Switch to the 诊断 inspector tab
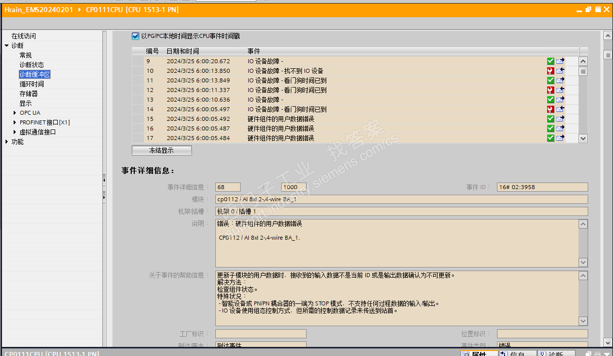 [556, 354]
